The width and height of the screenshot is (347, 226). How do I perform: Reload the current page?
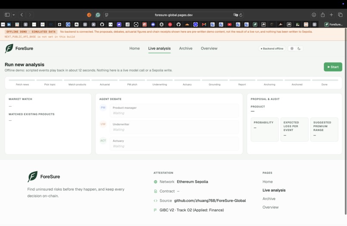(241, 15)
